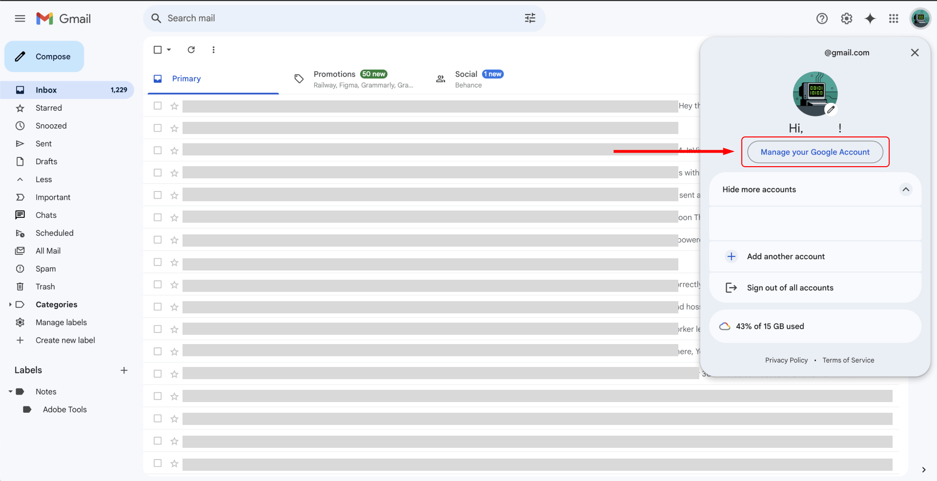Click the Compose button

44,57
